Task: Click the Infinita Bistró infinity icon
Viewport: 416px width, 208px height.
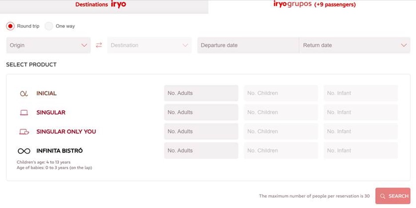Action: point(24,150)
